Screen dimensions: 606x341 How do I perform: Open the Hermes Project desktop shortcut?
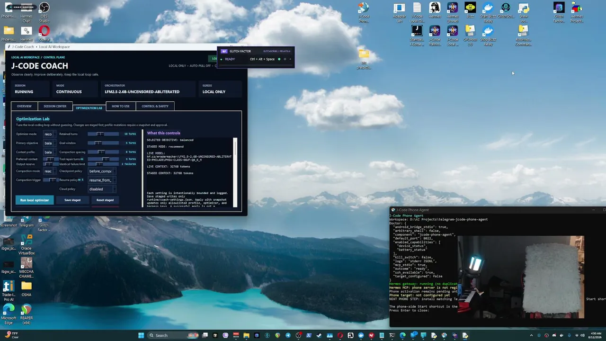coord(577,12)
